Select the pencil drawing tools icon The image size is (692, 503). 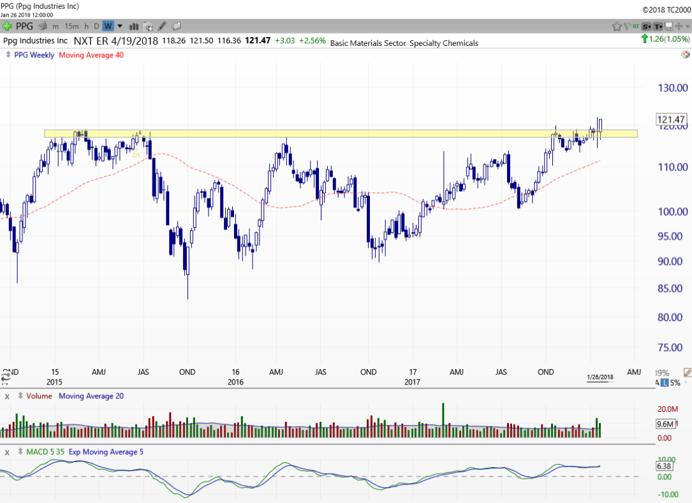162,26
